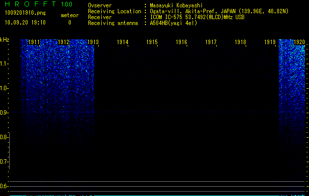Click the Receiving Location label

pos(114,11)
